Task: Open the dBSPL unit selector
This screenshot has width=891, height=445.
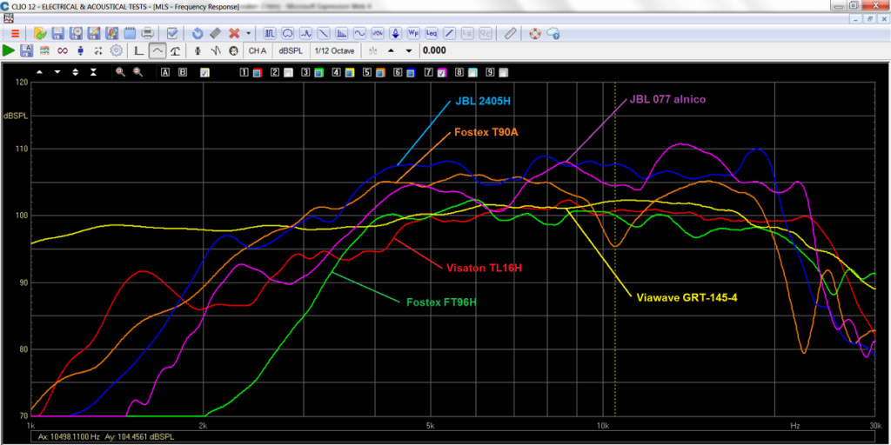Action: click(x=291, y=50)
